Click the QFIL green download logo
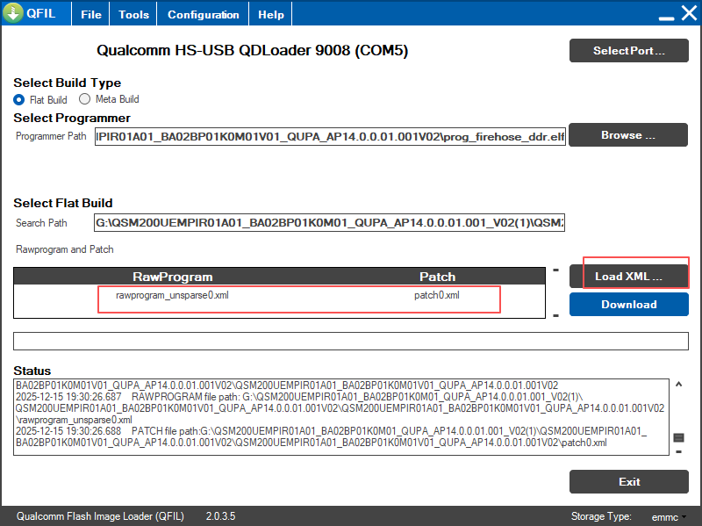Viewport: 702px width, 526px height. coord(13,14)
